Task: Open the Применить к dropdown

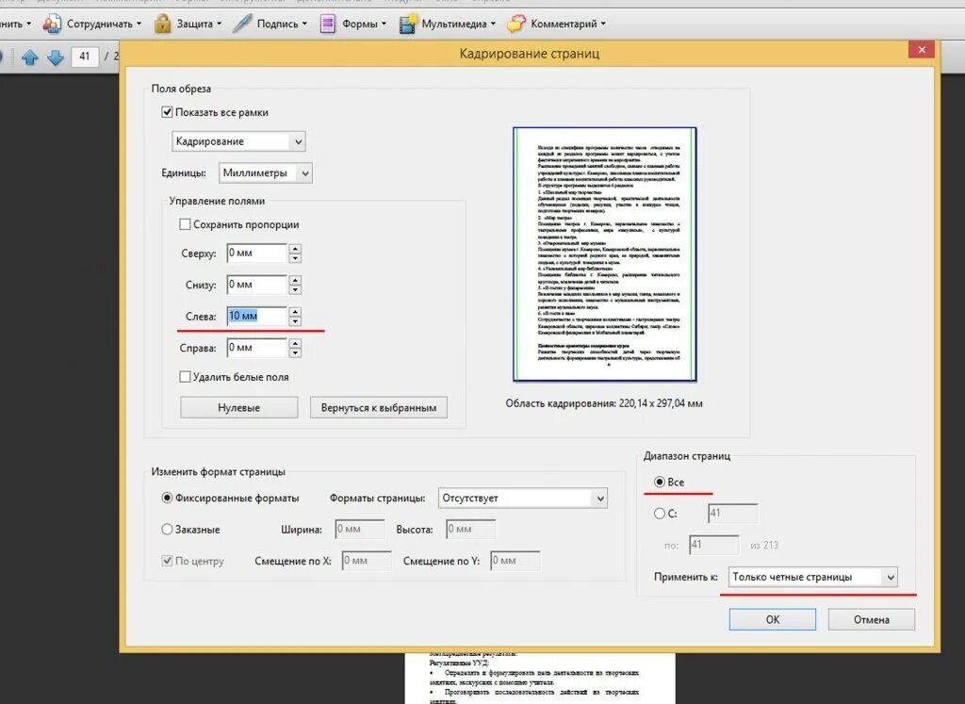Action: [x=813, y=577]
